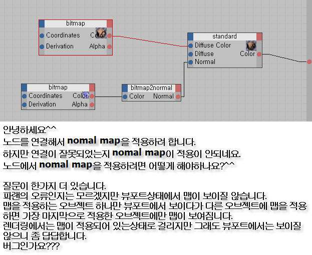Click the red output-ports corner of the standard node
The width and height of the screenshot is (312, 255).
click(x=259, y=36)
